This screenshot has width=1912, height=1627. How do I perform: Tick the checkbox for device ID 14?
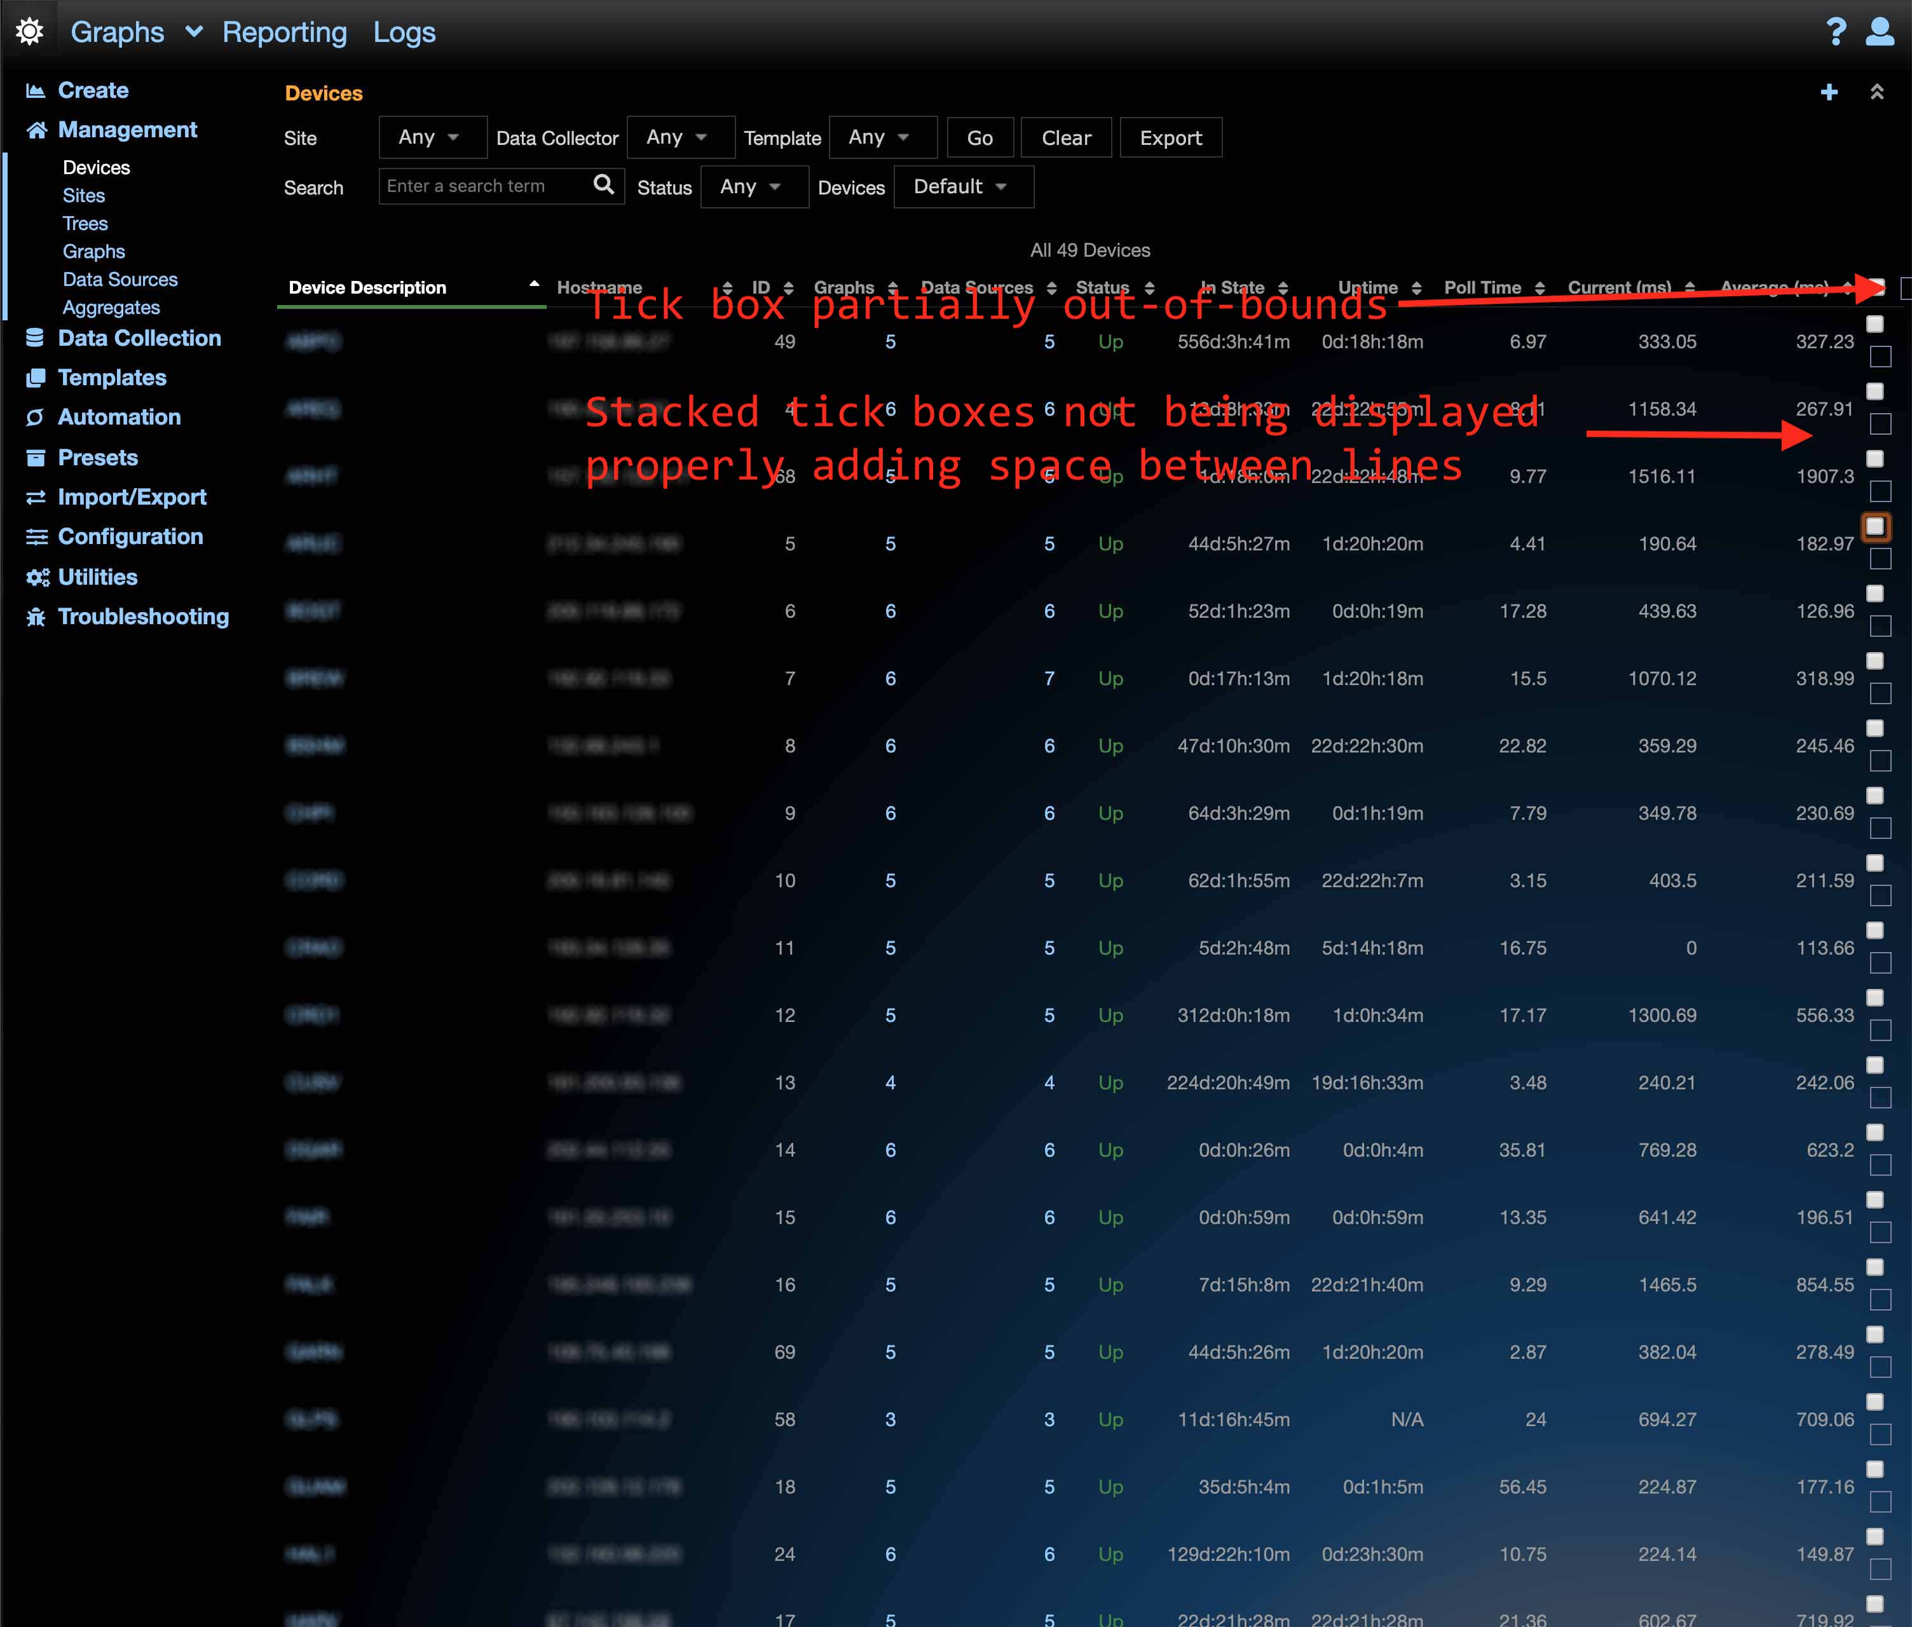coord(1874,1132)
